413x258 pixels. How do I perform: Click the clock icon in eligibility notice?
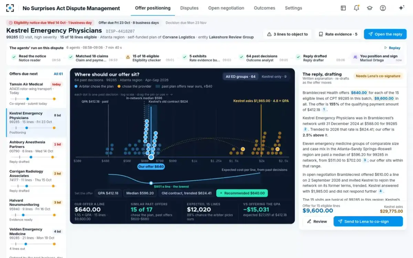(11, 23)
